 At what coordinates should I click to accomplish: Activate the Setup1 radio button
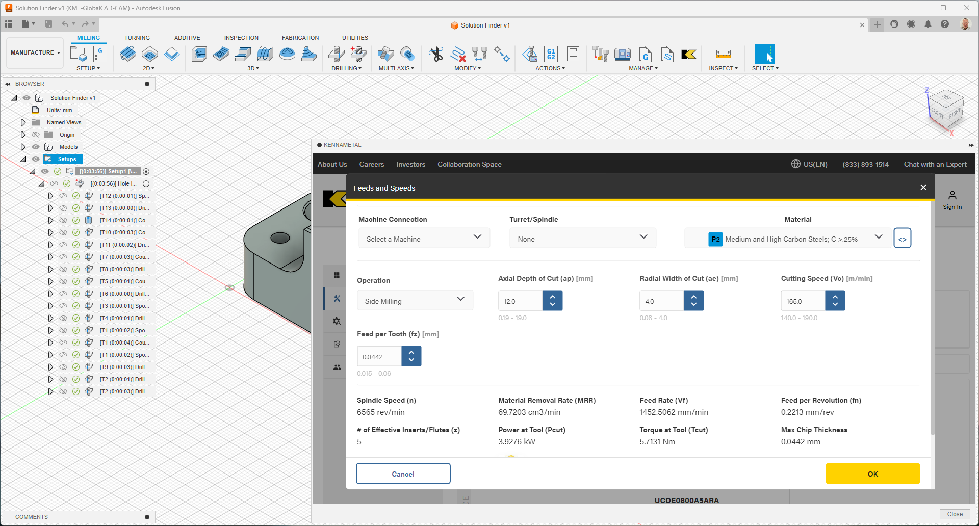pyautogui.click(x=146, y=172)
